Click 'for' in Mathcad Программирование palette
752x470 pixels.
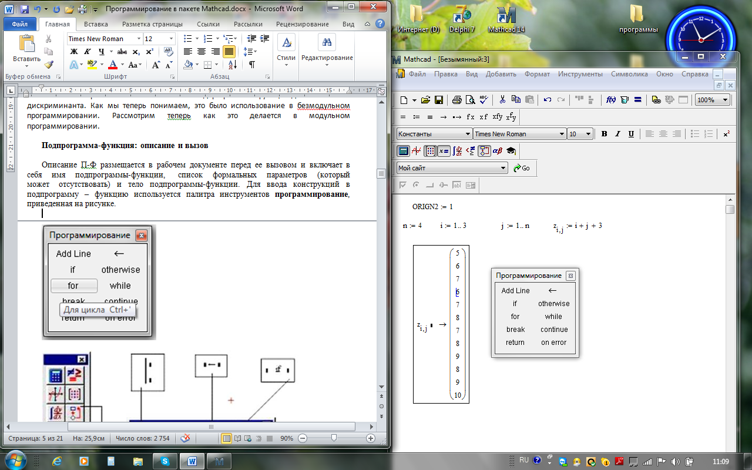pos(515,317)
